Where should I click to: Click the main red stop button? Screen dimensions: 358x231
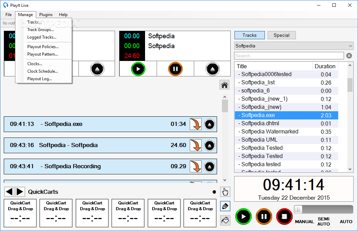(284, 216)
